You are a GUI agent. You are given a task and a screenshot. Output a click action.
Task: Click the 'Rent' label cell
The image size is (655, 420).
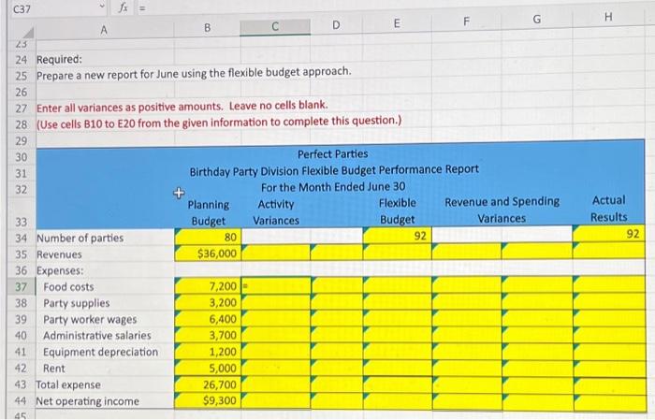click(x=54, y=369)
